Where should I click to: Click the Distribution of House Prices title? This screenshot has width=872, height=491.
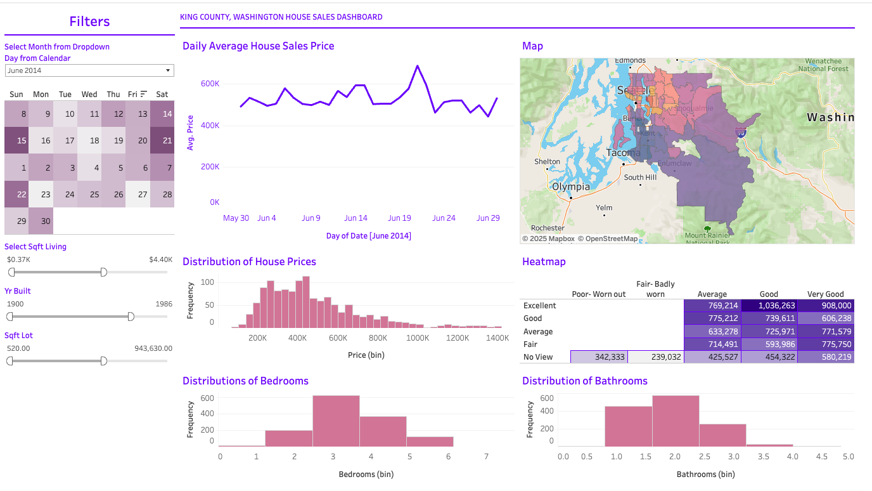[249, 261]
